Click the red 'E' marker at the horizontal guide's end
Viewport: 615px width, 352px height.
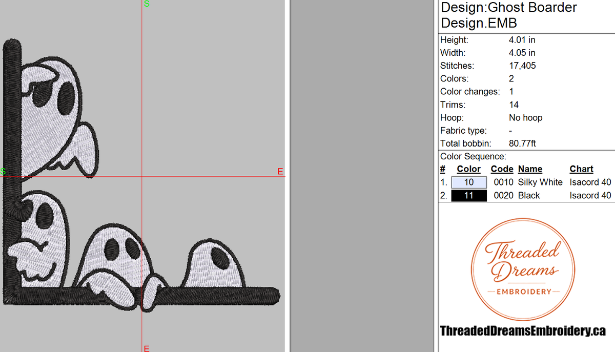point(280,171)
